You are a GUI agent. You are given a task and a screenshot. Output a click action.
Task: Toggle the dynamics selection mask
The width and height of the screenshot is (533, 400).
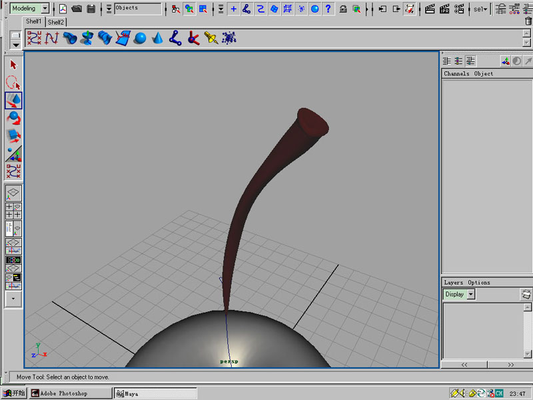pos(301,9)
